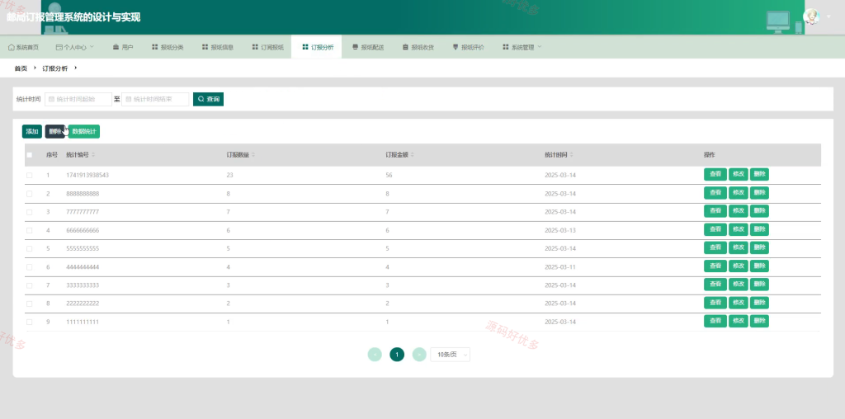This screenshot has height=419, width=845.
Task: Click 修改 for row 5555555555
Action: click(x=739, y=247)
